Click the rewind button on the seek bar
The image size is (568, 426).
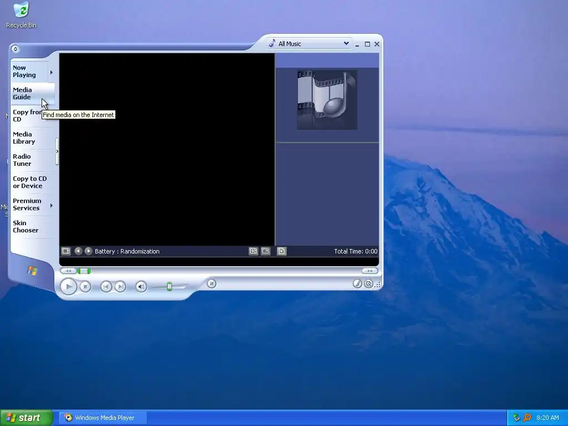click(x=68, y=271)
